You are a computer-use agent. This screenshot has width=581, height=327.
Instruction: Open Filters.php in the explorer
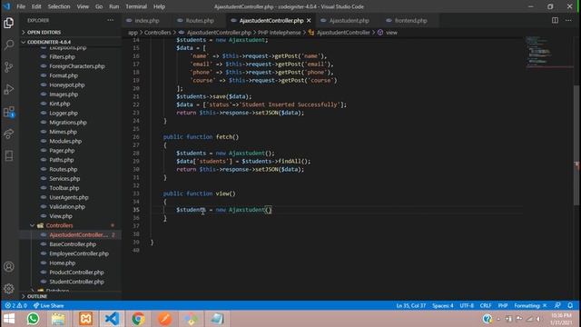(x=62, y=56)
